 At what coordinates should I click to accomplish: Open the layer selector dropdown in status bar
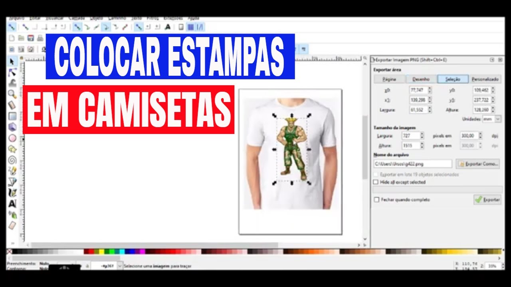coord(119,265)
